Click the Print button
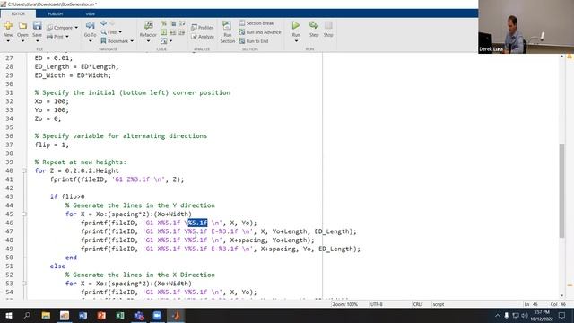 (x=56, y=37)
